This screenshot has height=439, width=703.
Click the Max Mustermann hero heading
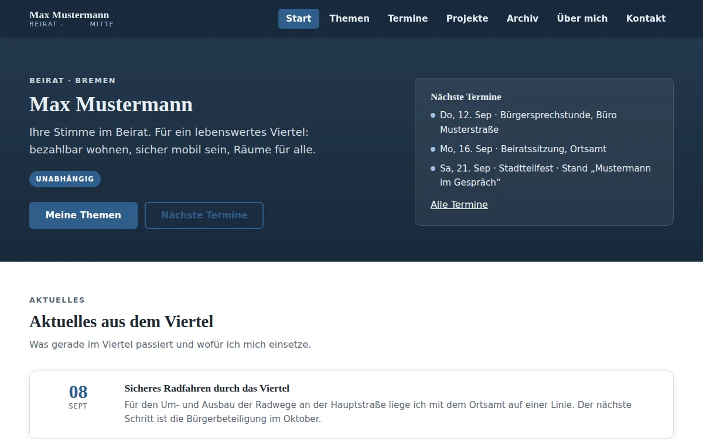point(111,104)
